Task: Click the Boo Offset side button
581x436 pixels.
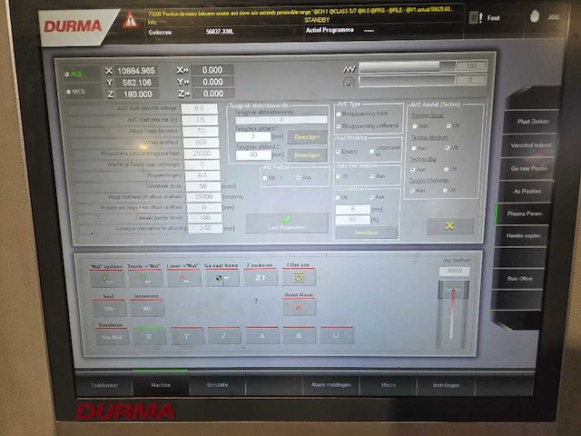Action: pyautogui.click(x=519, y=279)
